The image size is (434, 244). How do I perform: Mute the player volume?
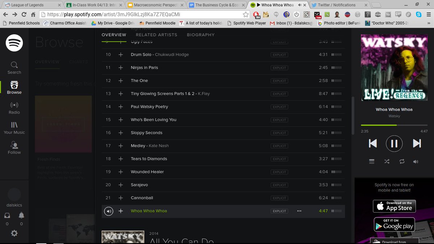click(416, 162)
